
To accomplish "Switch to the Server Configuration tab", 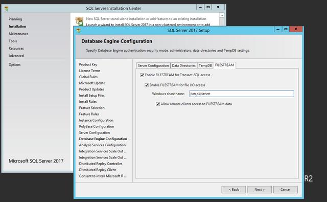I will (153, 65).
